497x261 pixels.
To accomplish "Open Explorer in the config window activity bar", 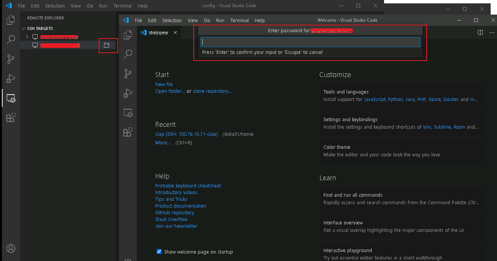I will point(11,20).
